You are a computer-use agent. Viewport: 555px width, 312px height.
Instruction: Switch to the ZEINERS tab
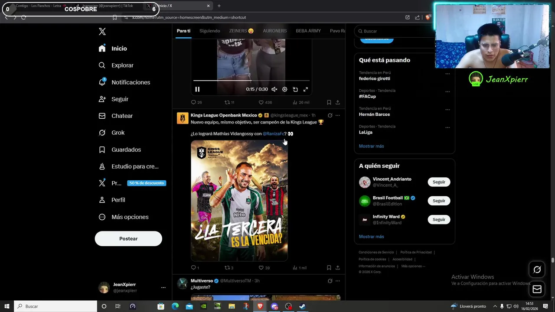pyautogui.click(x=242, y=31)
